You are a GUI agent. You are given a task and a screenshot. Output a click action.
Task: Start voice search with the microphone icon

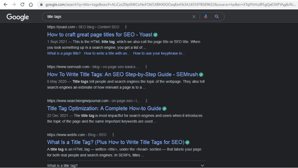coord(206,16)
